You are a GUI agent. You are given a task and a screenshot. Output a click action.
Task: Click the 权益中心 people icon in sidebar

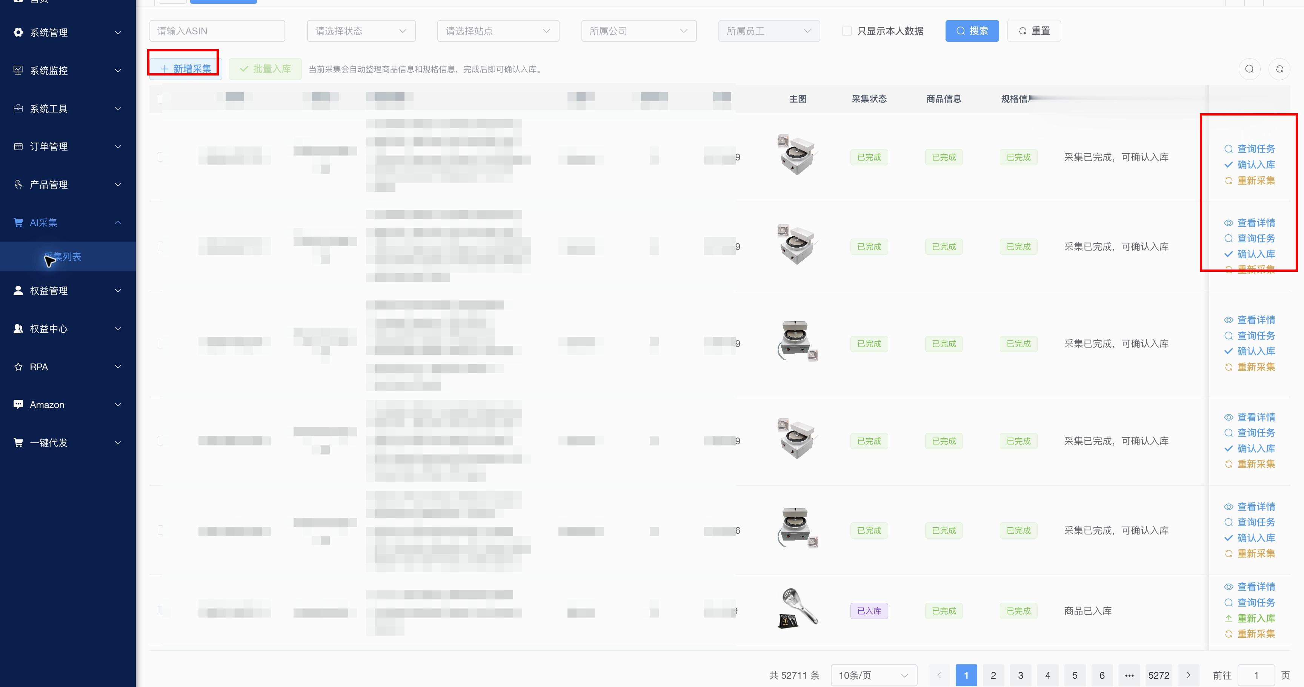point(18,328)
